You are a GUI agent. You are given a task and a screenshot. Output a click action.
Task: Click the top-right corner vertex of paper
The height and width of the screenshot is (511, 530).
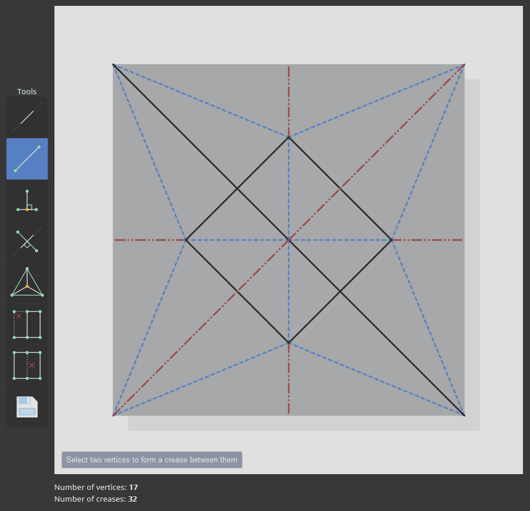(x=464, y=64)
